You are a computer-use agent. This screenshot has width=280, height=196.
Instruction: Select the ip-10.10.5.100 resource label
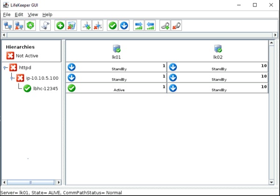tap(42, 78)
